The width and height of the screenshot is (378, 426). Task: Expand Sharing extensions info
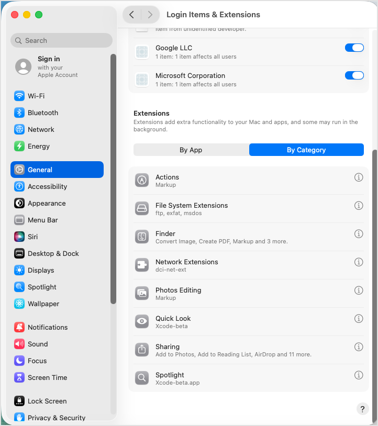tap(359, 347)
